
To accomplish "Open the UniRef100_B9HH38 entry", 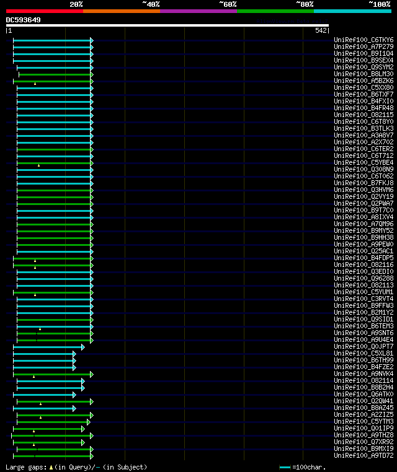I will [364, 237].
